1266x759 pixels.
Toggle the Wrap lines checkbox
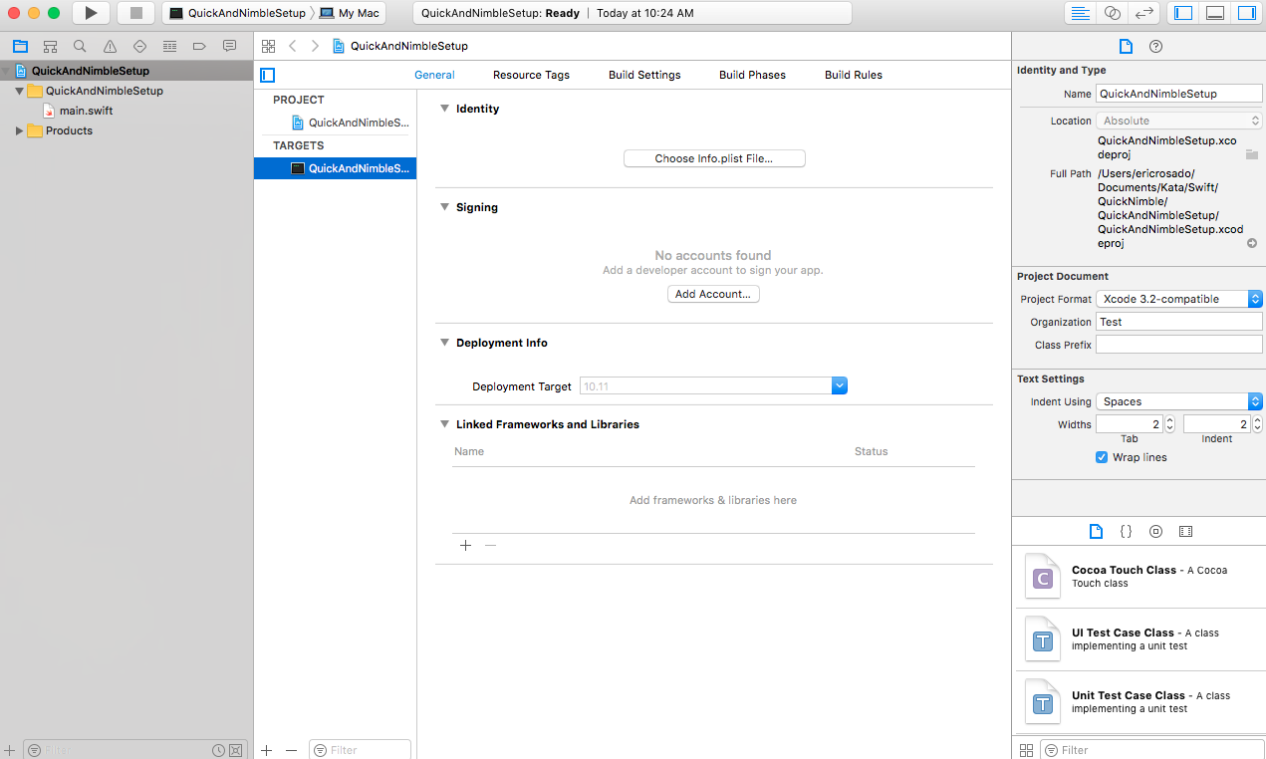pyautogui.click(x=1102, y=457)
